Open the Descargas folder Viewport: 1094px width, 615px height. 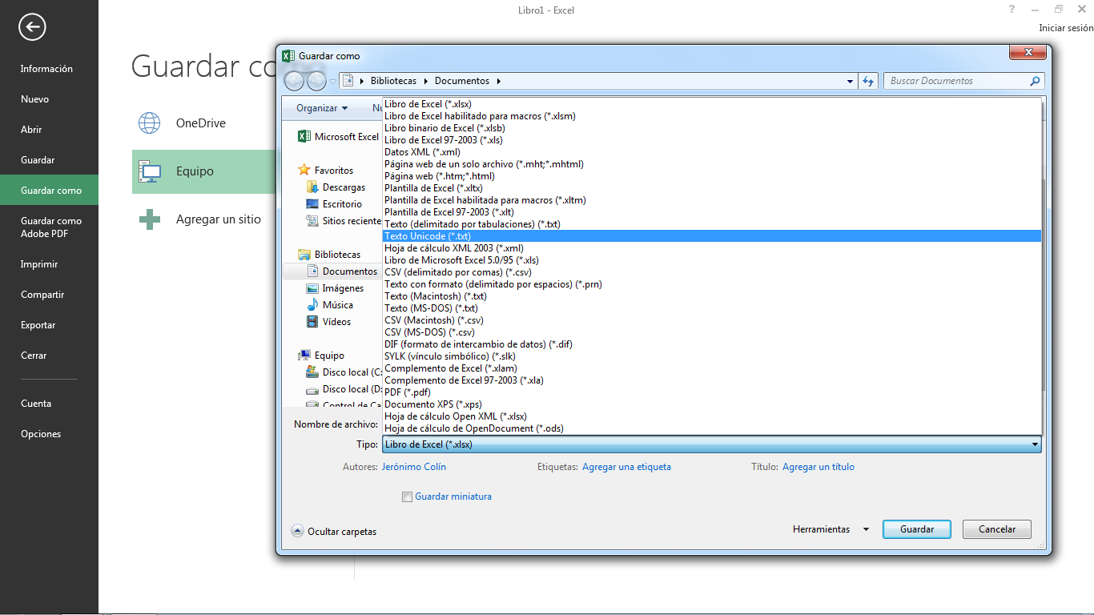click(x=336, y=187)
